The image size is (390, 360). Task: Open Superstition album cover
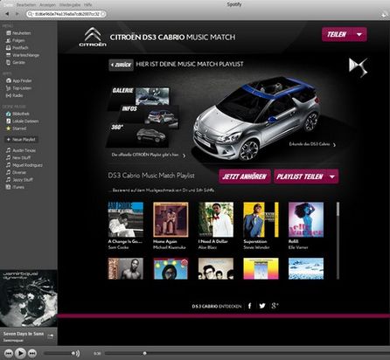tap(261, 219)
